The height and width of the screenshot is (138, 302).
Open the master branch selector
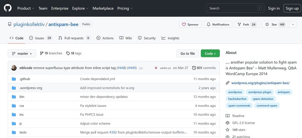click(x=22, y=54)
